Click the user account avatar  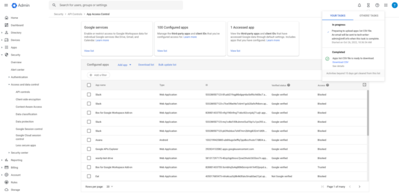click(394, 5)
